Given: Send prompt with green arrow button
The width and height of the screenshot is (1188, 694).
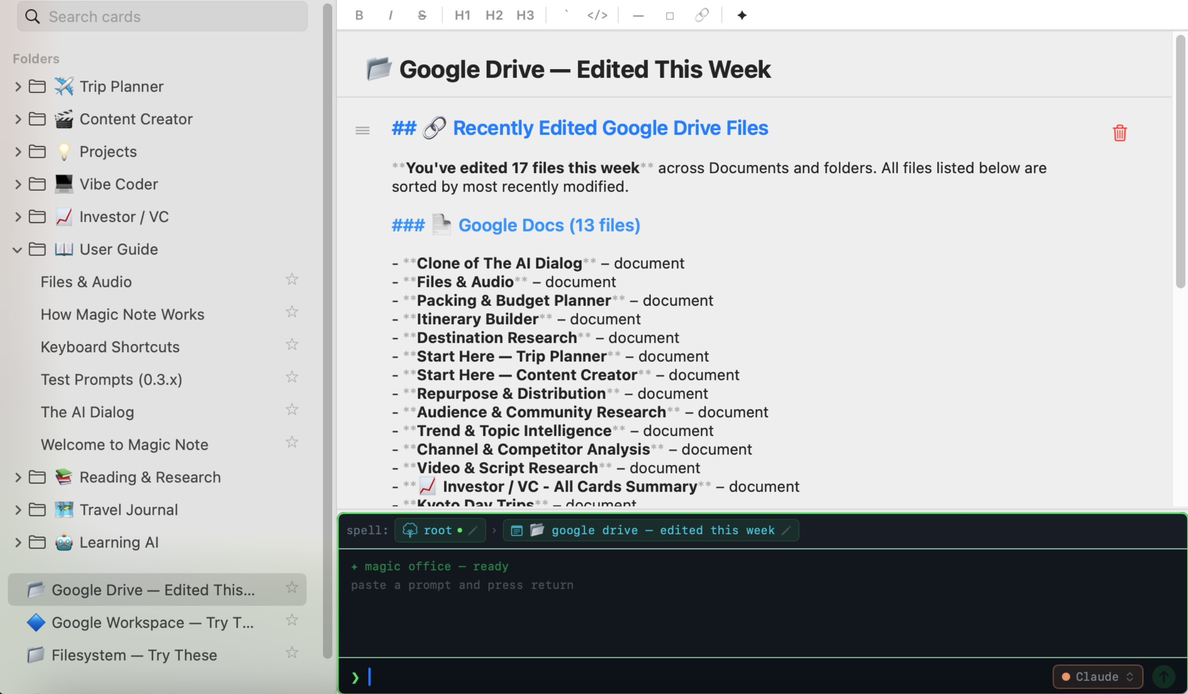Looking at the screenshot, I should pos(1164,677).
